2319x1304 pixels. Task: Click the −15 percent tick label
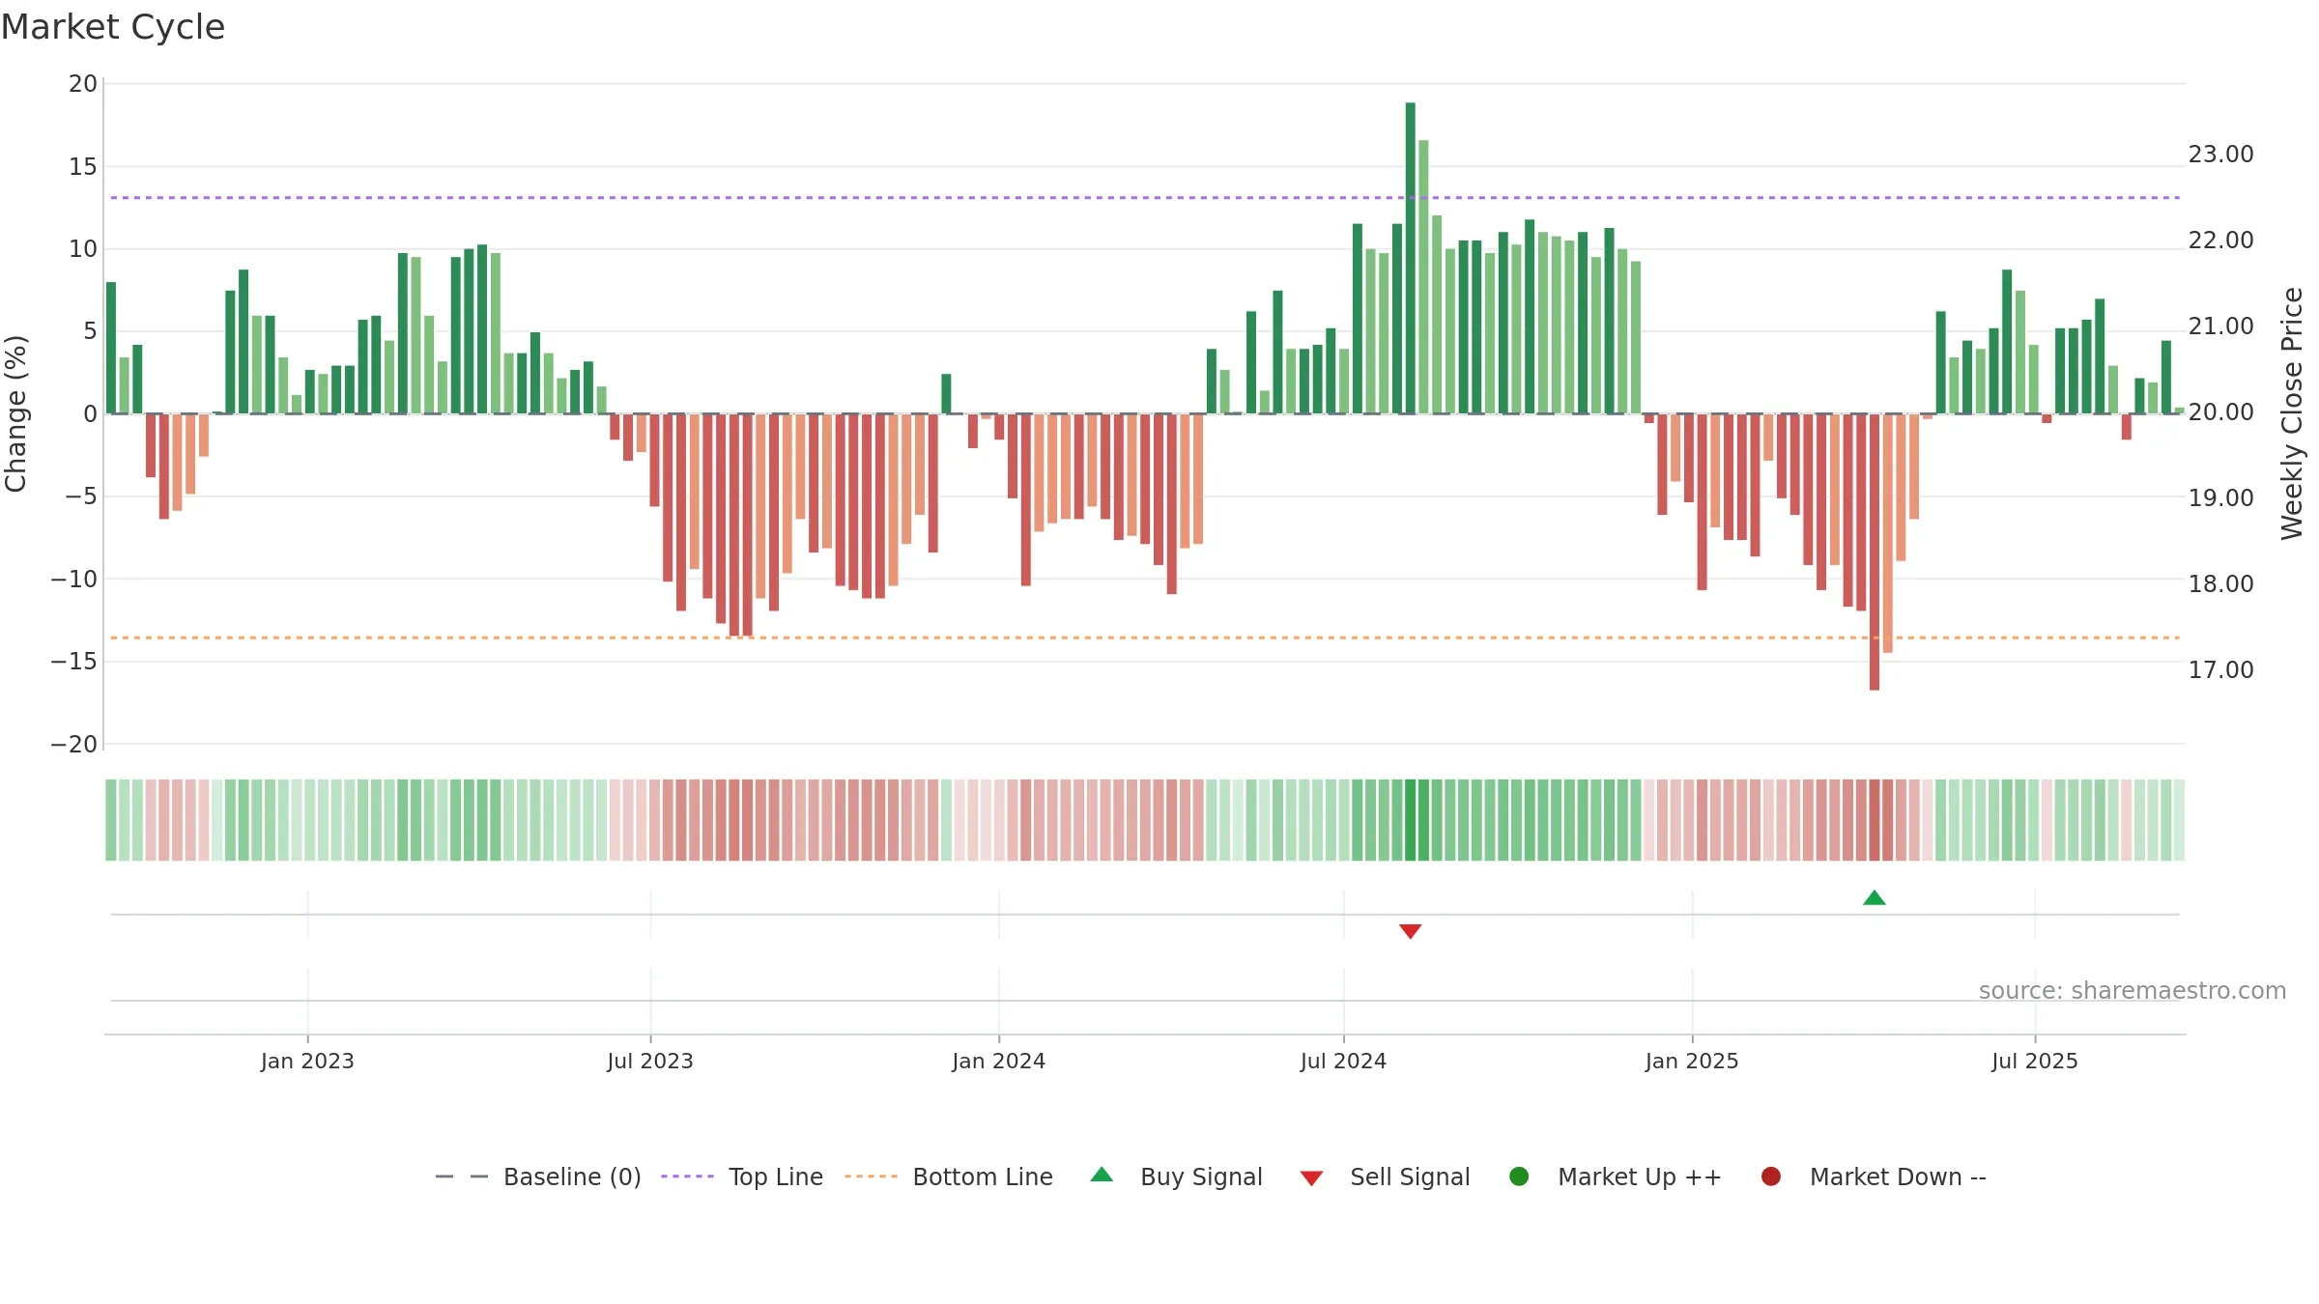point(74,662)
